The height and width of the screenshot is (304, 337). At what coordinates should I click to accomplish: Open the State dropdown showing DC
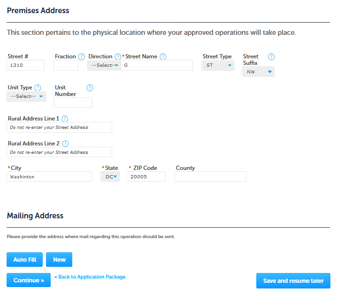[x=110, y=176]
